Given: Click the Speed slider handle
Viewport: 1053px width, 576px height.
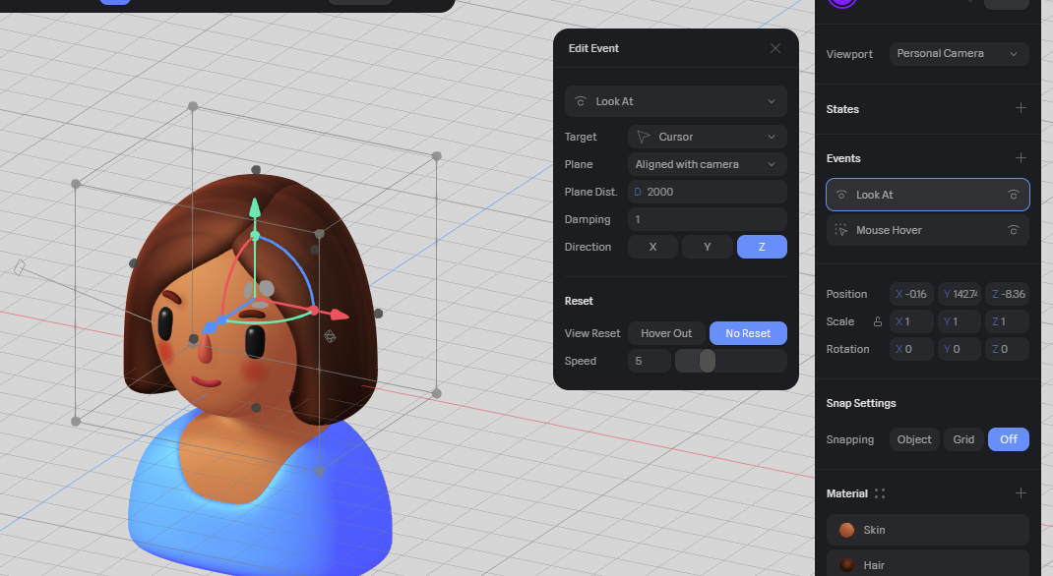Looking at the screenshot, I should 708,361.
